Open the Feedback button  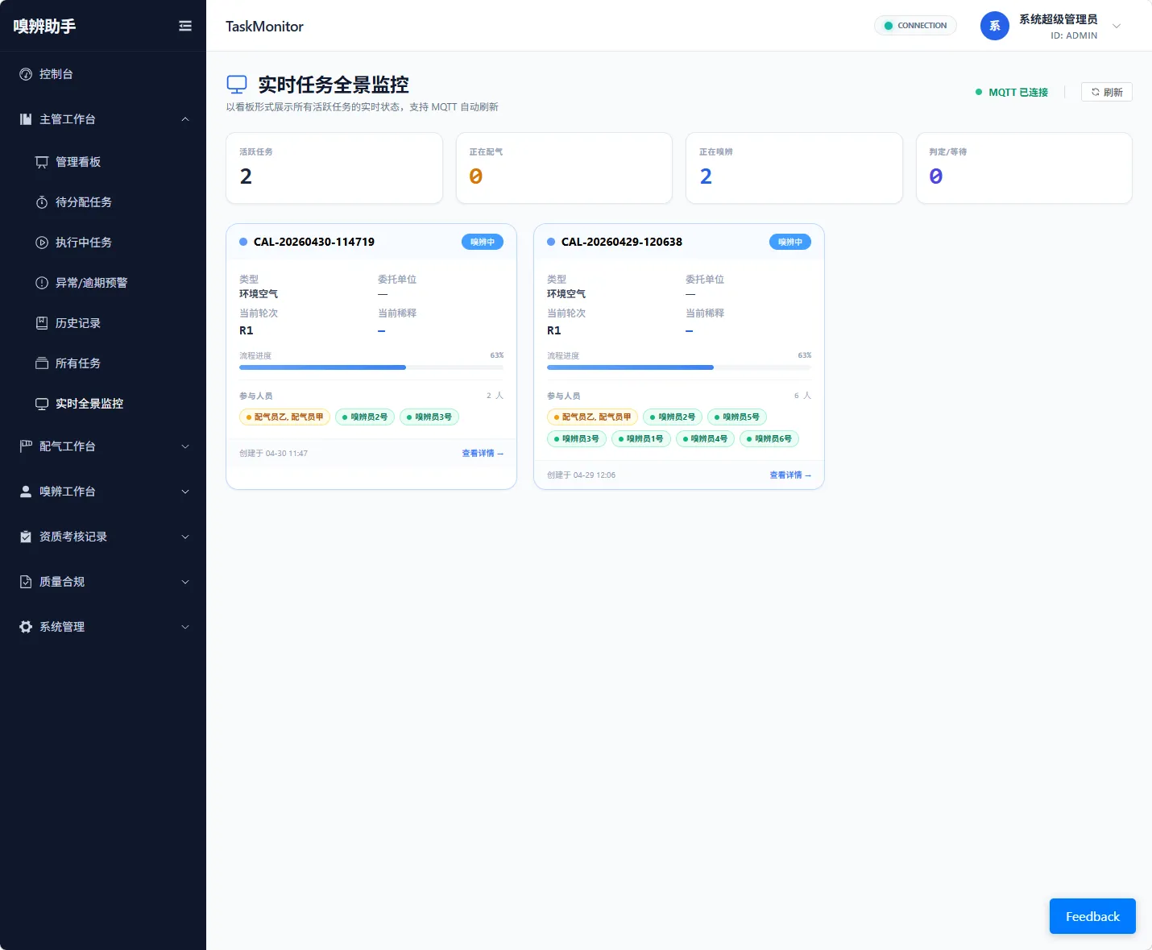pos(1092,916)
